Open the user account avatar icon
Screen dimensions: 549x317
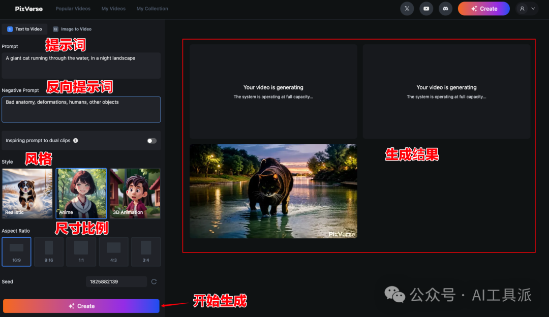pyautogui.click(x=522, y=9)
